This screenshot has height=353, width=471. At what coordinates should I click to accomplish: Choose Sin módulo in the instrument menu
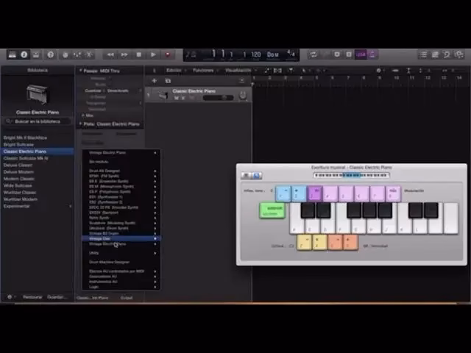[121, 162]
